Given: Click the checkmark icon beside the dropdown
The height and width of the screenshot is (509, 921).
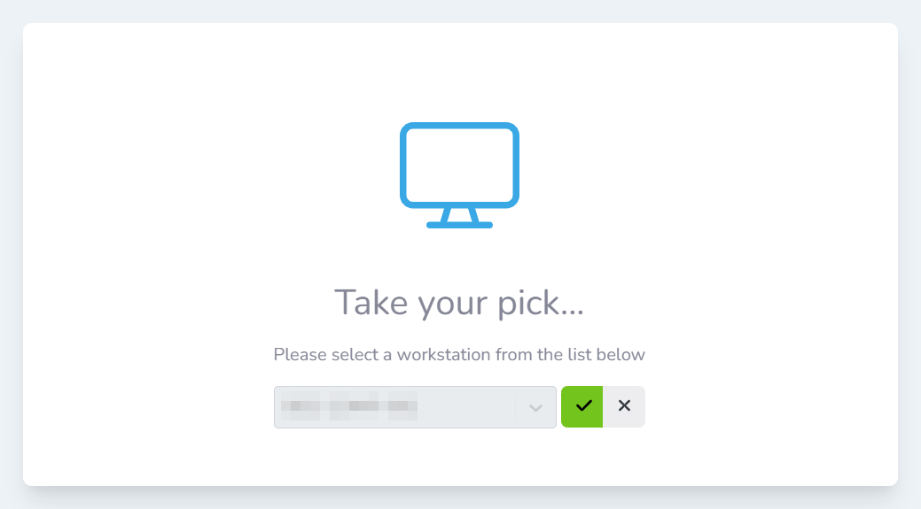Looking at the screenshot, I should [x=582, y=406].
